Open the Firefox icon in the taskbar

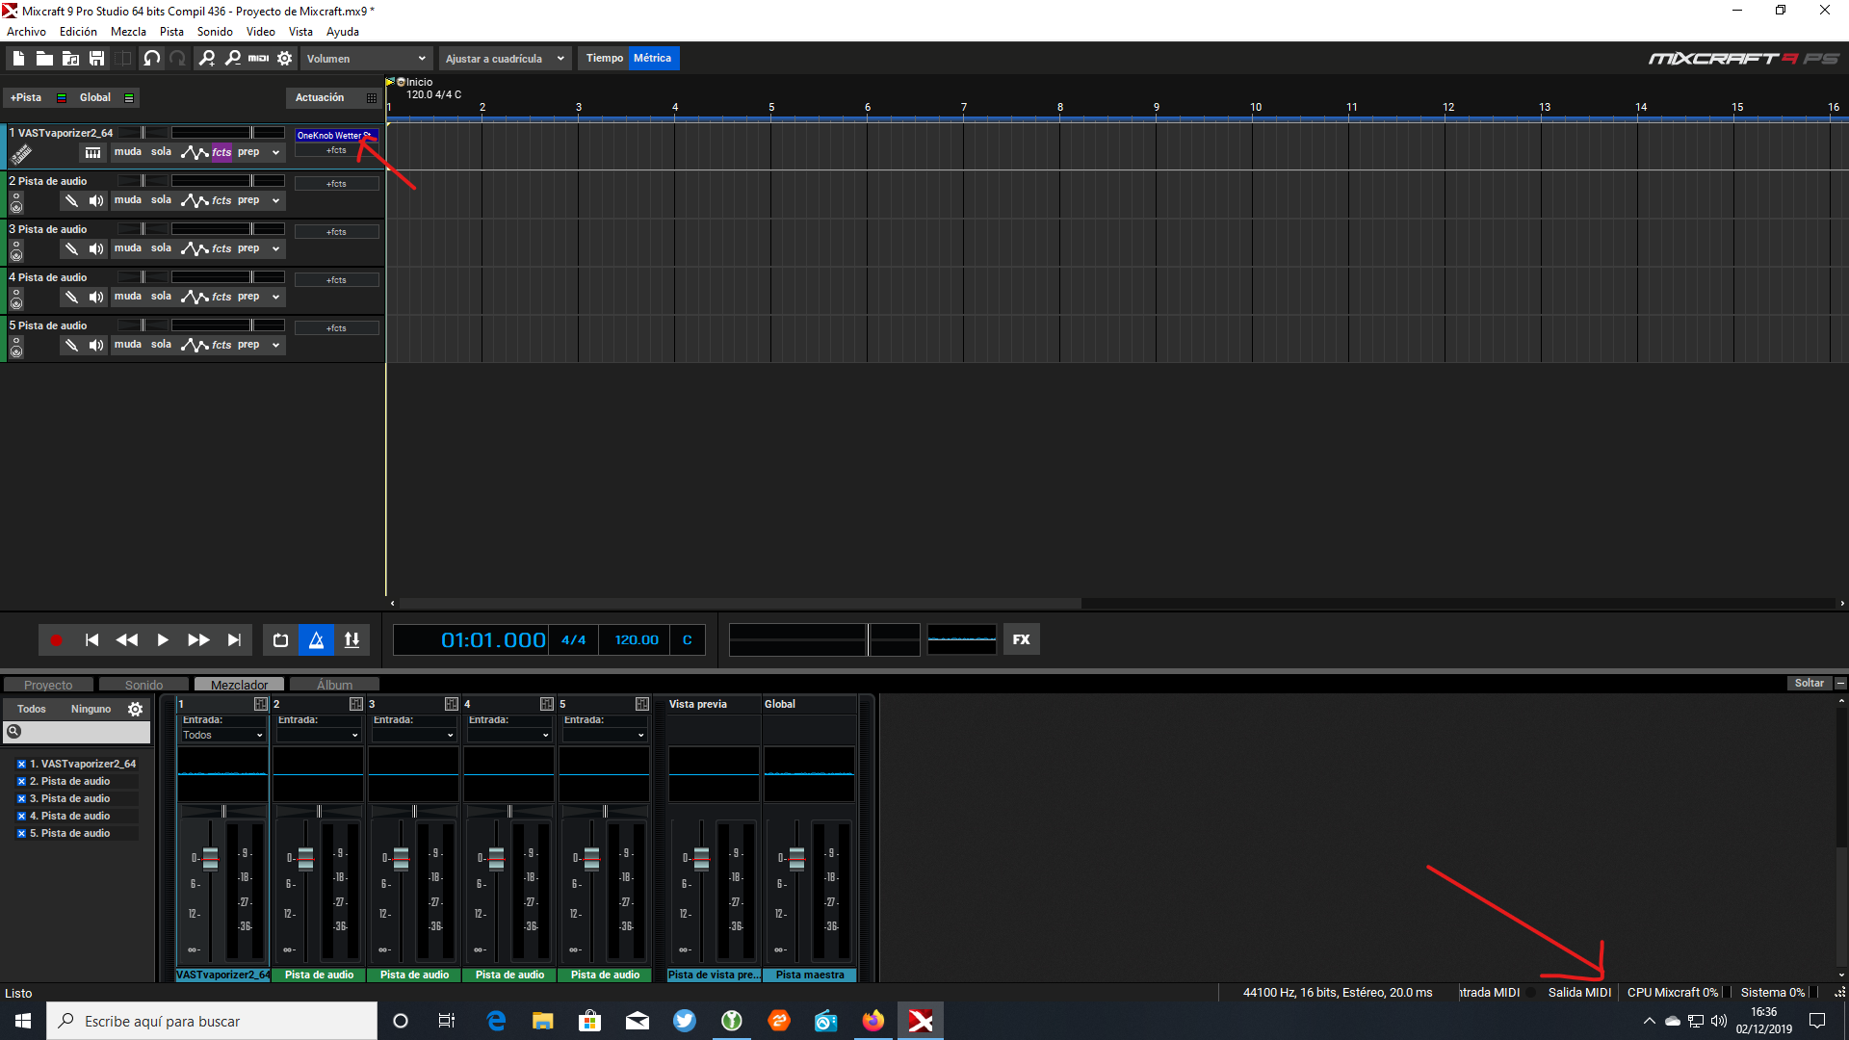[872, 1021]
